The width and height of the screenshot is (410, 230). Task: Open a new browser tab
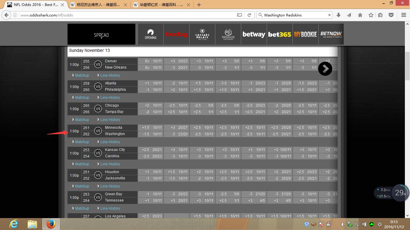[x=199, y=5]
